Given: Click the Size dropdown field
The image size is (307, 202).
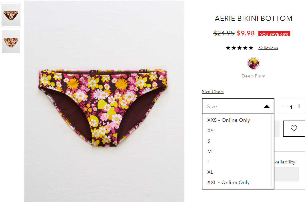Looking at the screenshot, I should pos(238,106).
